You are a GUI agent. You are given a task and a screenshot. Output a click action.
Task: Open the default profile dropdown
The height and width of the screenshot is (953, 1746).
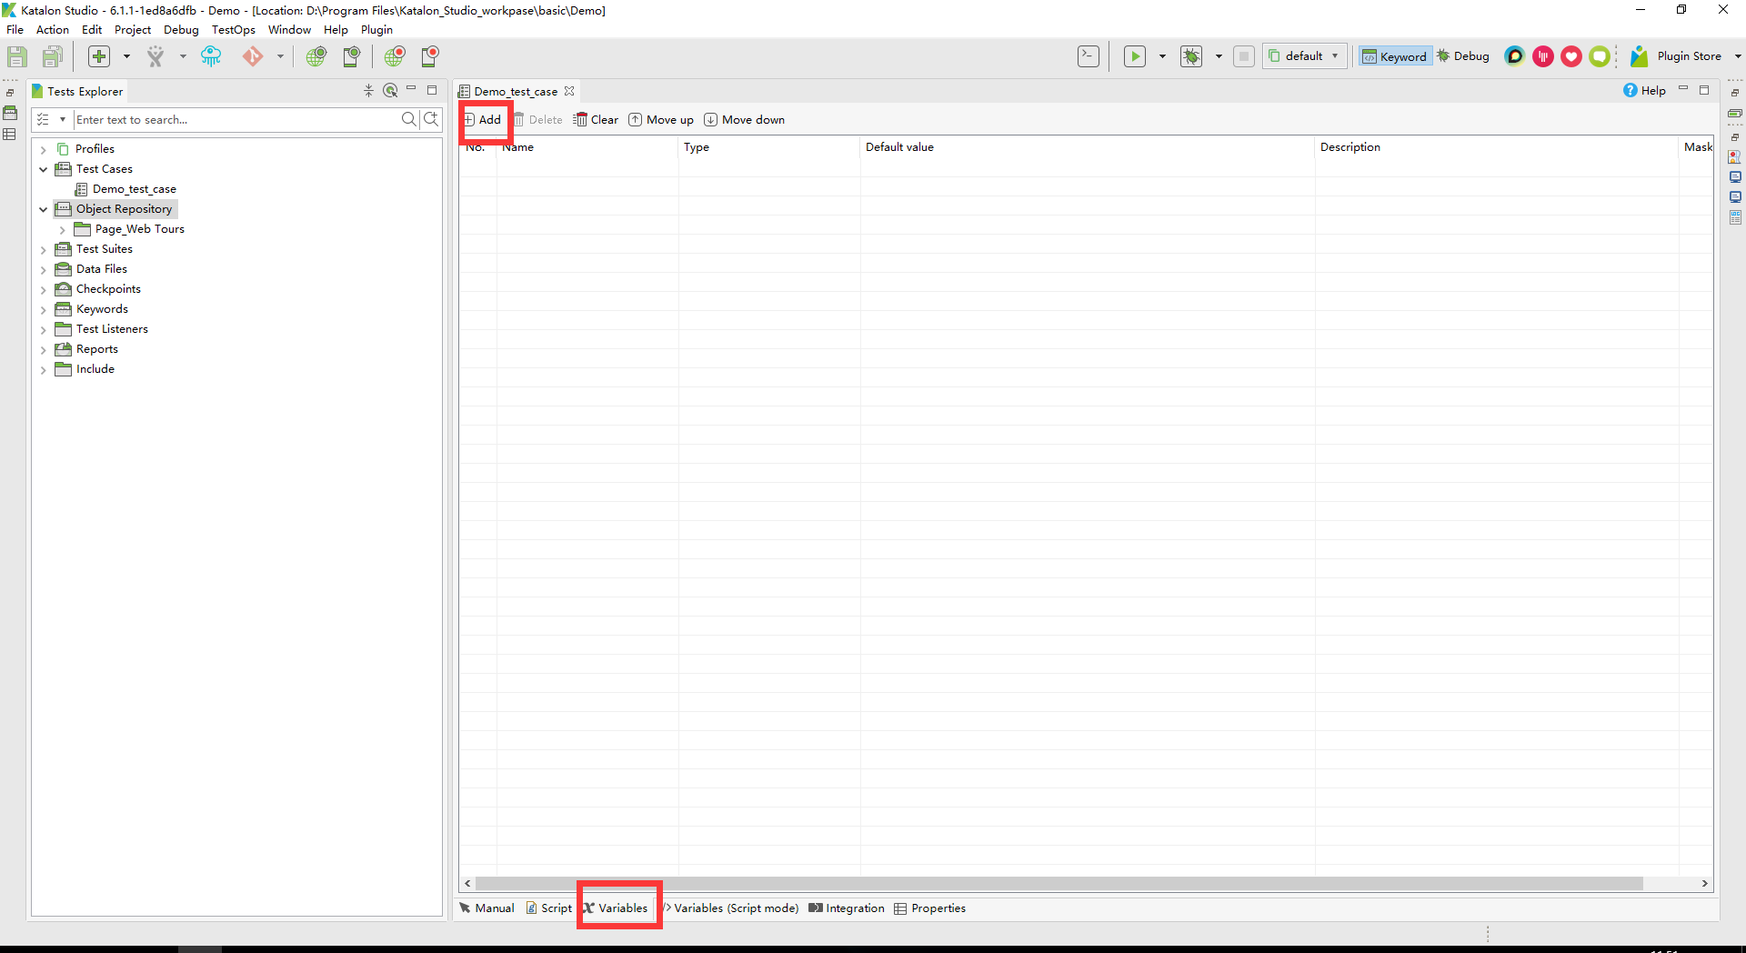pos(1304,56)
